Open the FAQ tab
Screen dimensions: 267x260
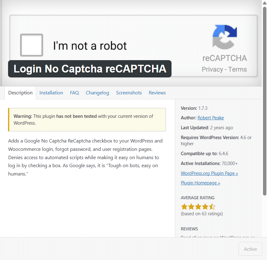coord(74,93)
